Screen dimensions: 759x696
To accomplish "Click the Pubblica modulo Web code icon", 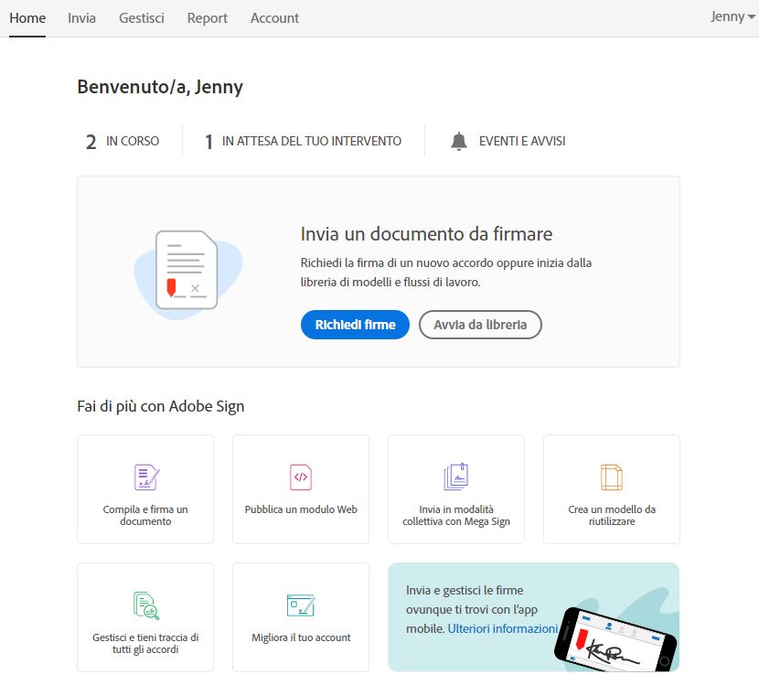I will click(x=301, y=477).
